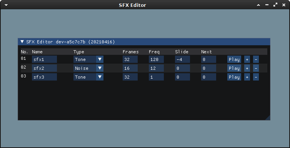Open the window menu arrow in title bar
The height and width of the screenshot is (148, 290).
coord(6,5)
